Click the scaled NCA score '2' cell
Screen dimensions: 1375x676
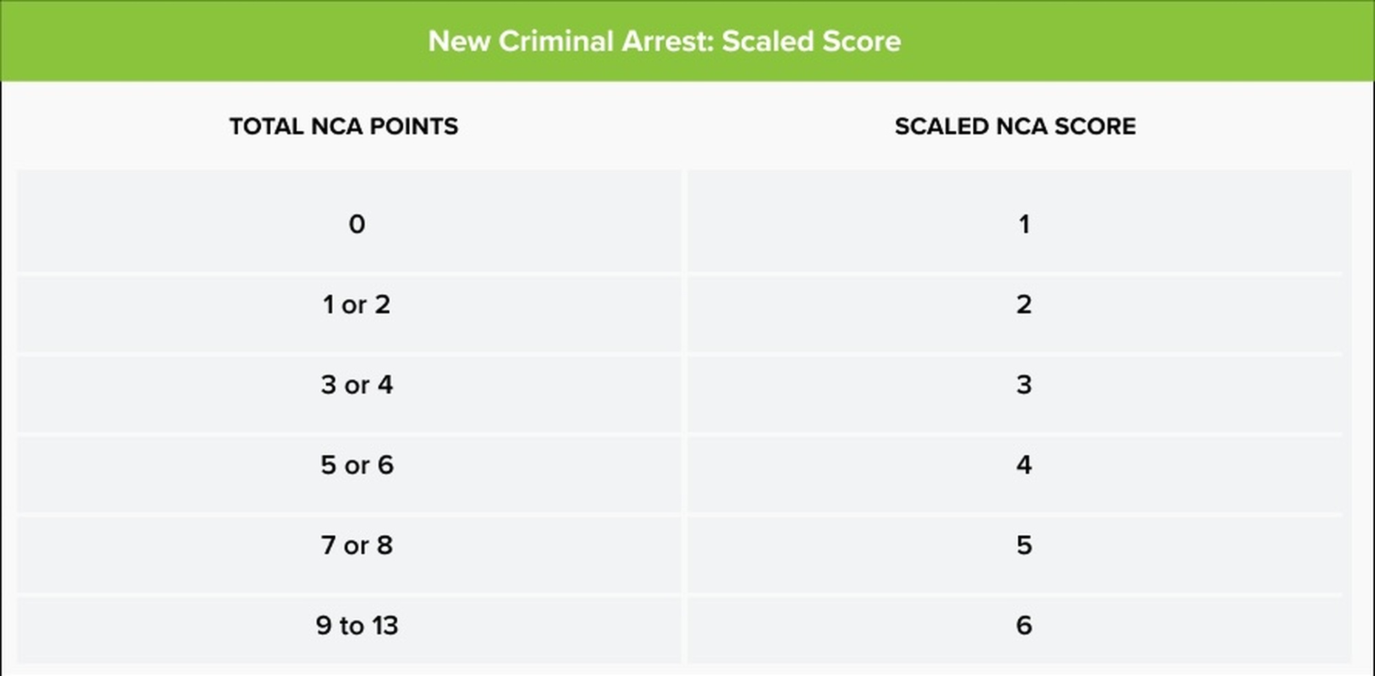tap(1024, 304)
